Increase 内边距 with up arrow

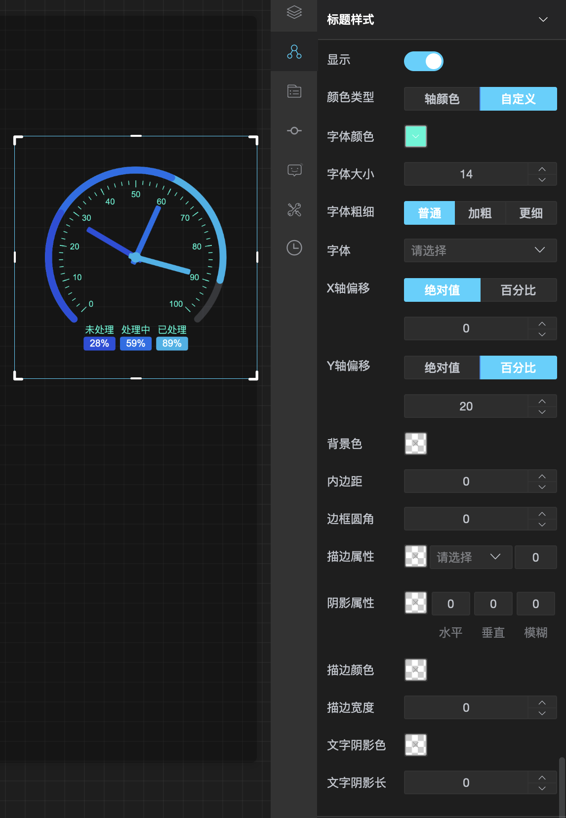pos(542,476)
